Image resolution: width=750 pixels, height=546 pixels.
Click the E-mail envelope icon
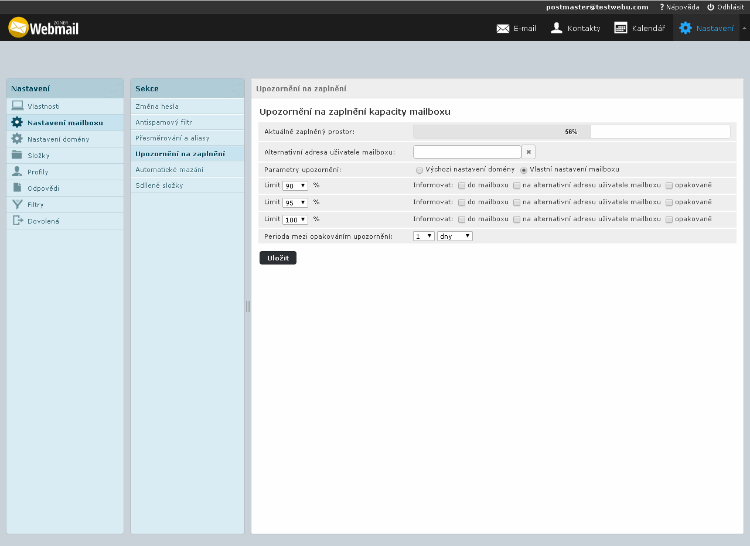pyautogui.click(x=503, y=28)
